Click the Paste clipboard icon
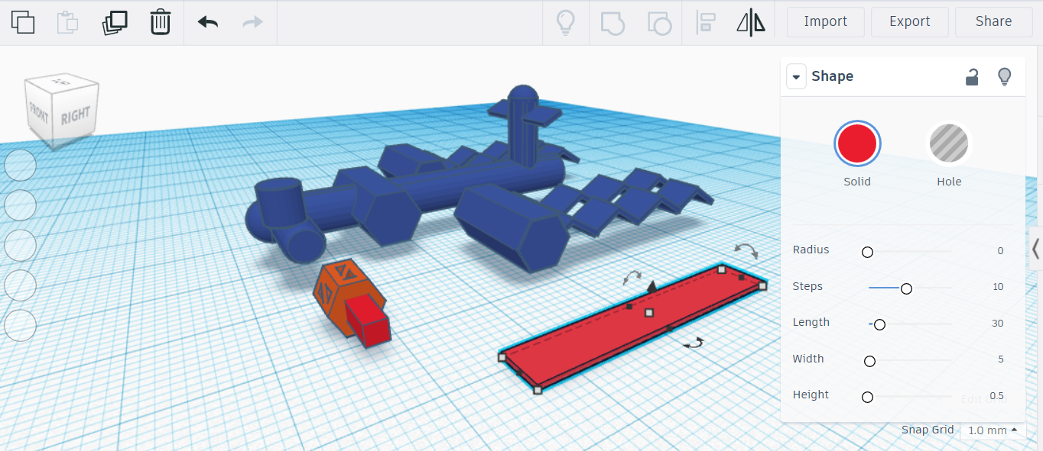 pyautogui.click(x=68, y=22)
